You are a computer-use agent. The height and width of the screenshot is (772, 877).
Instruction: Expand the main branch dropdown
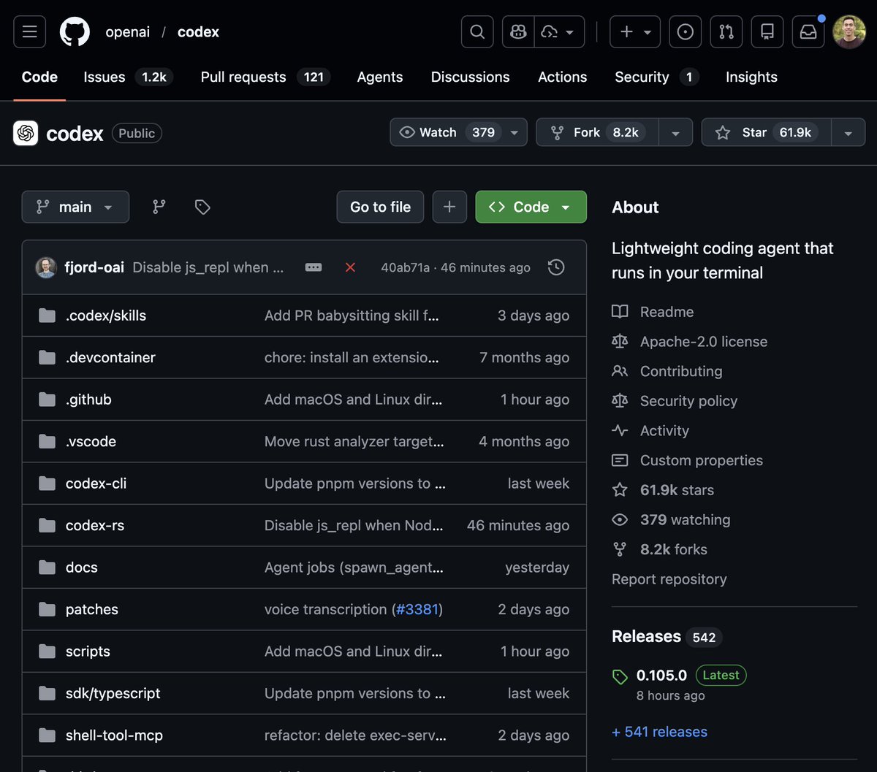pos(75,207)
